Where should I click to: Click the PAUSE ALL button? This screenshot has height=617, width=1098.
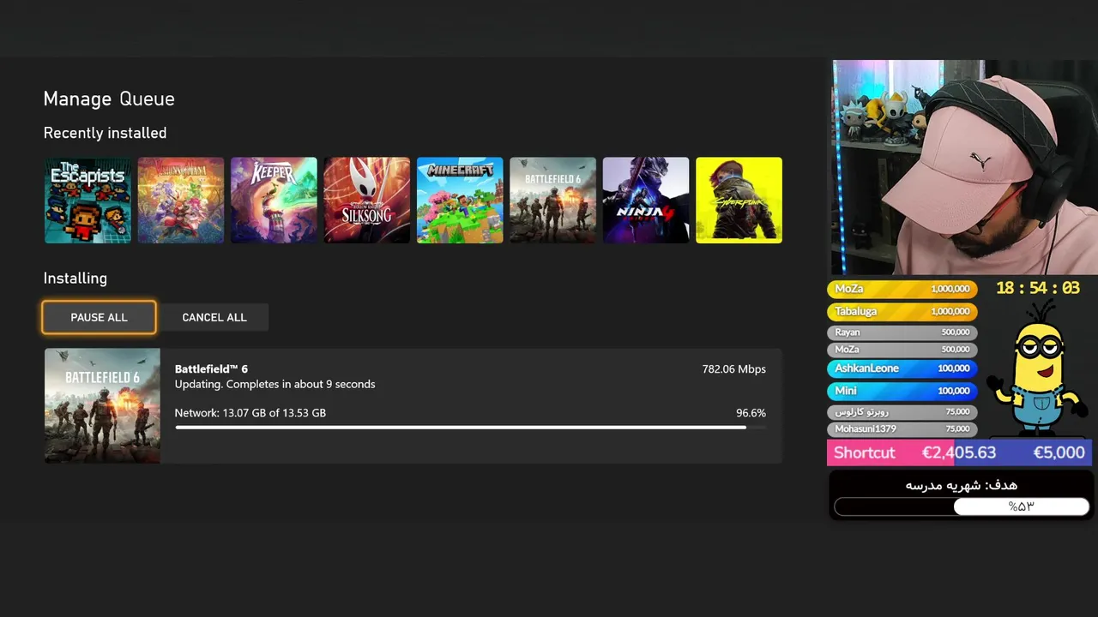[99, 317]
